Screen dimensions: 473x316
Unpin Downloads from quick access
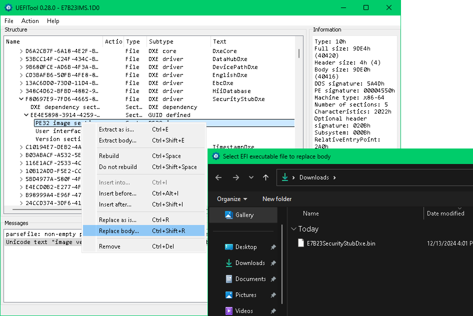point(273,263)
